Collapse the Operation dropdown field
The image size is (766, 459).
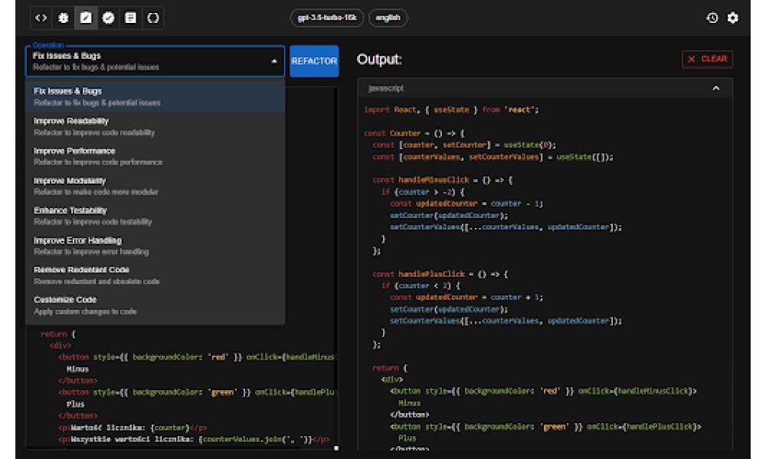point(155,61)
